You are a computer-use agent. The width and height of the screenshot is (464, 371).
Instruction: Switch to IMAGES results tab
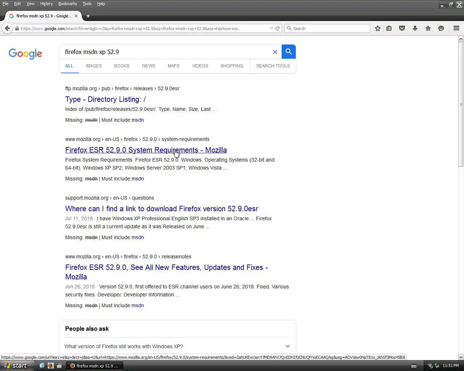click(x=94, y=66)
